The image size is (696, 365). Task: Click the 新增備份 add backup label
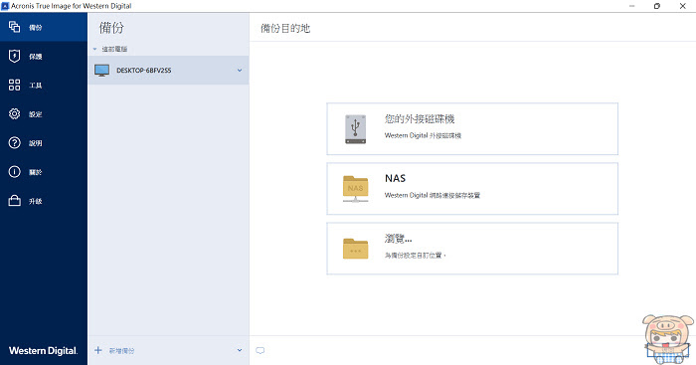(121, 351)
